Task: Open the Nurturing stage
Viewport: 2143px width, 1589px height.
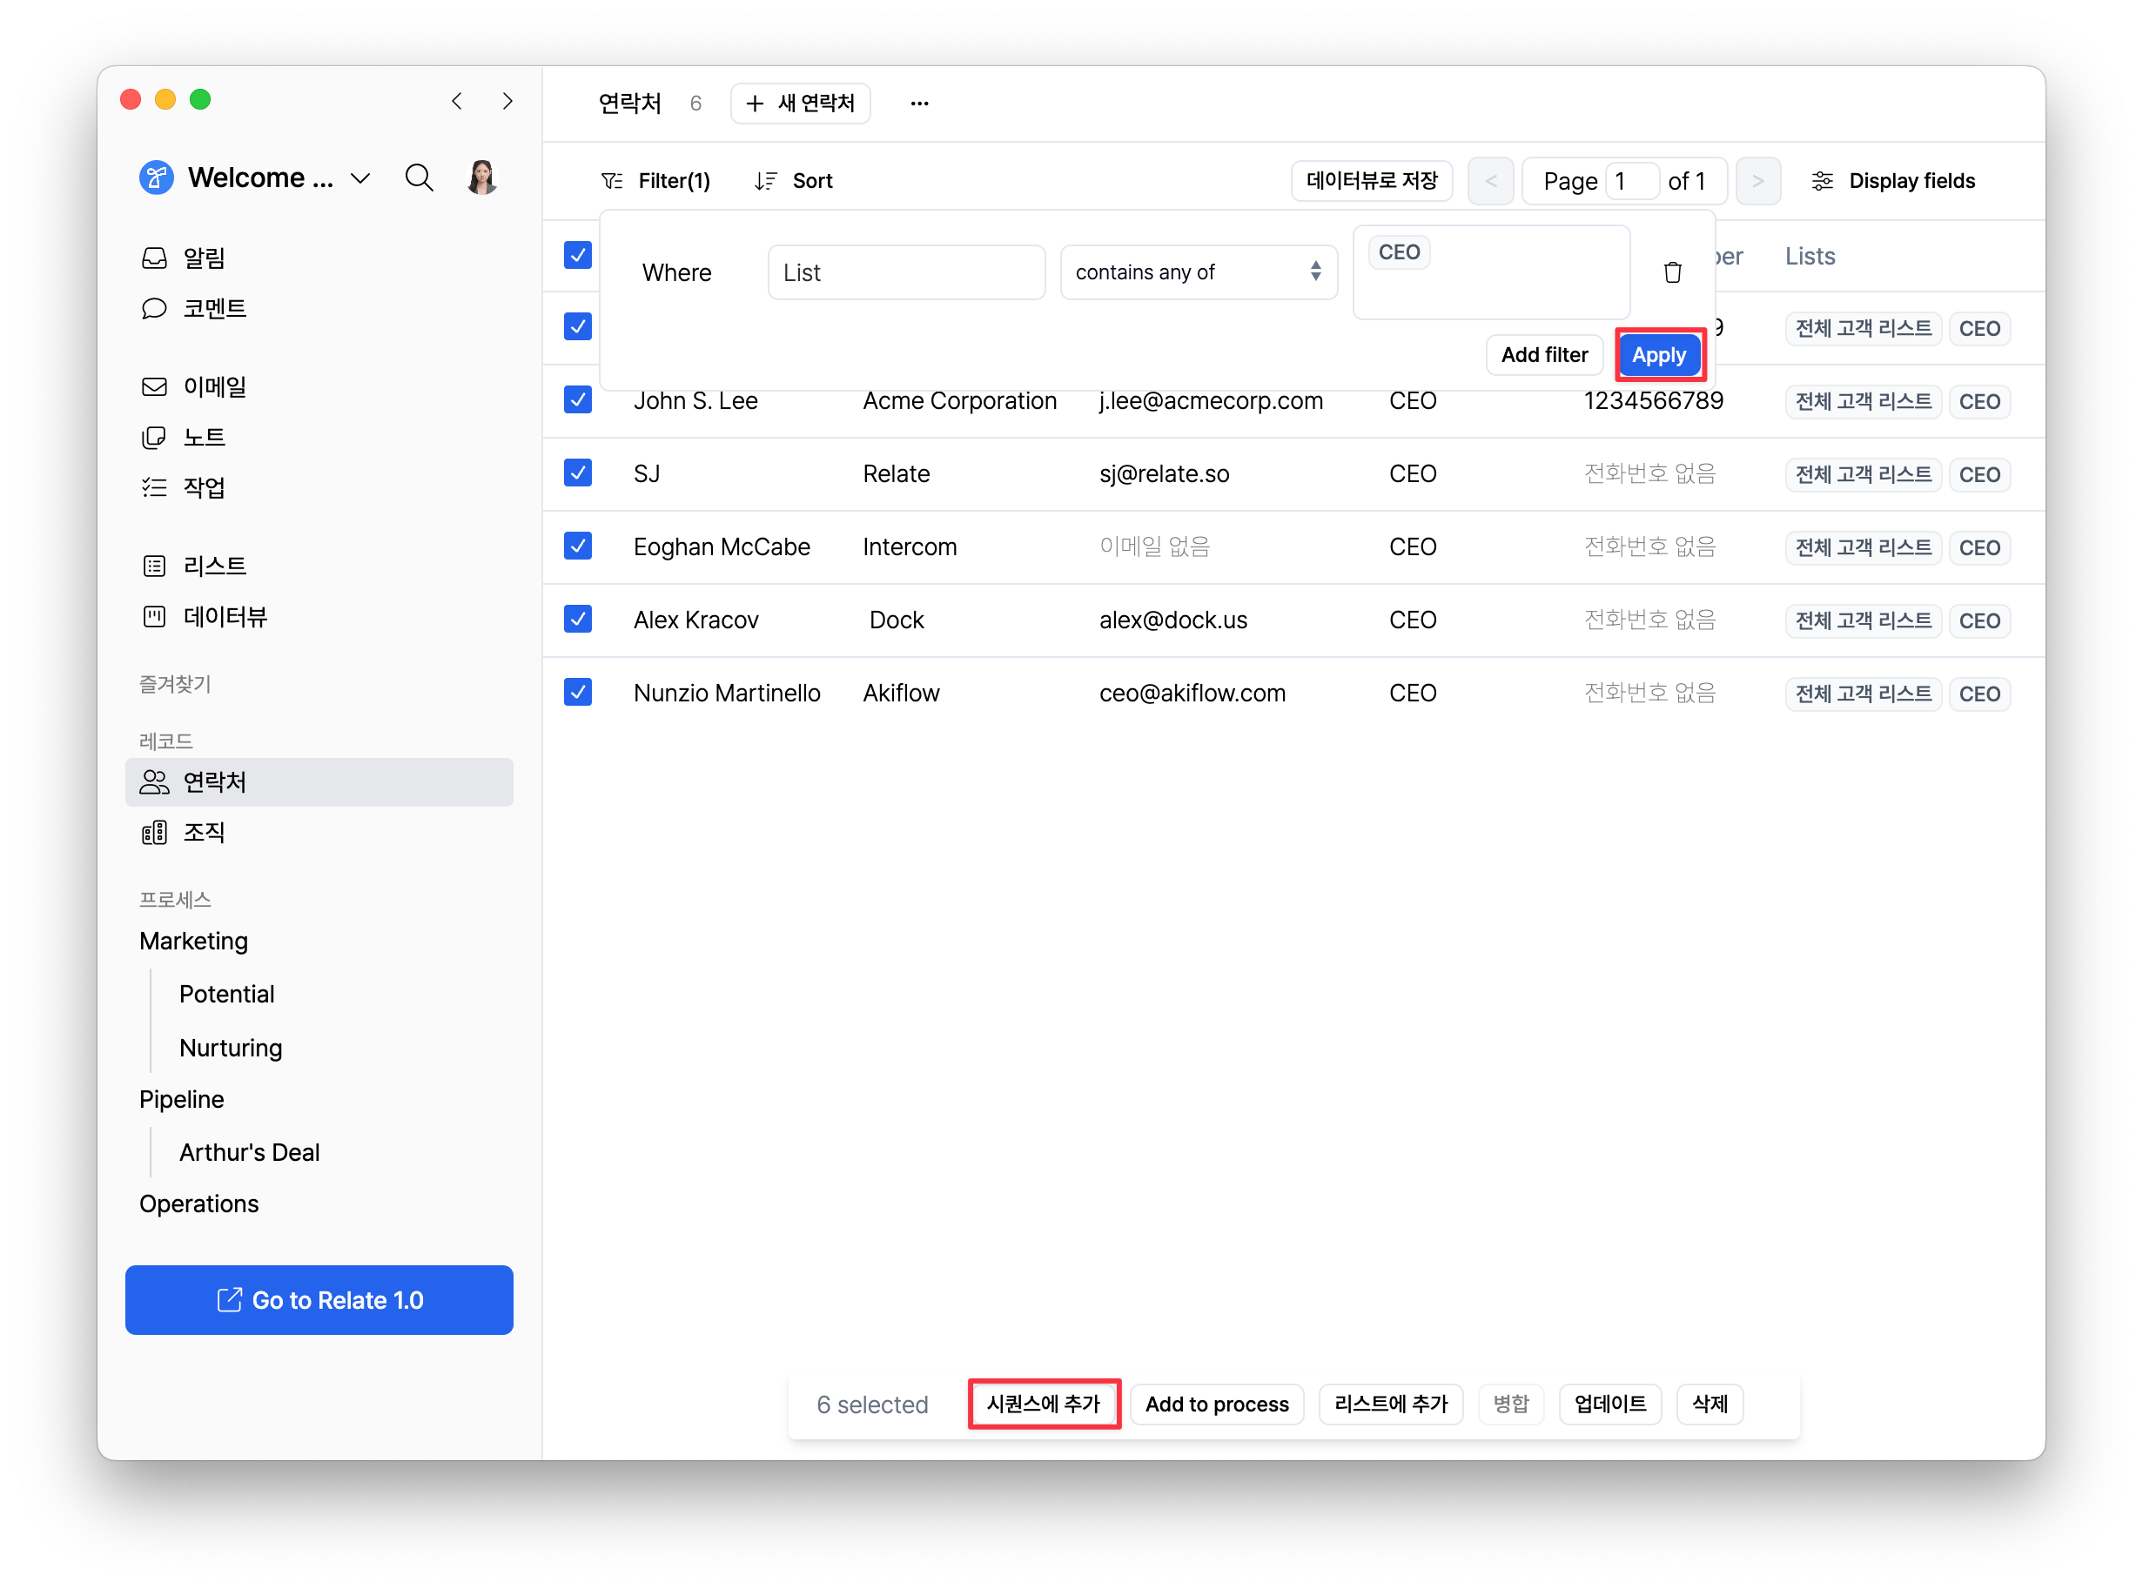Action: 231,1048
